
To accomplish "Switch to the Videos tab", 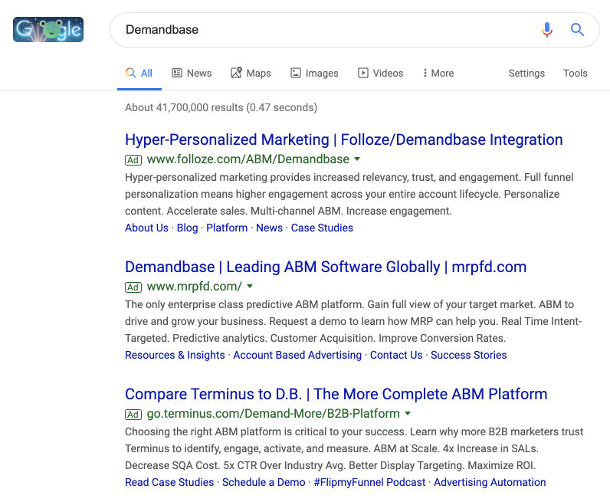I will click(x=380, y=73).
